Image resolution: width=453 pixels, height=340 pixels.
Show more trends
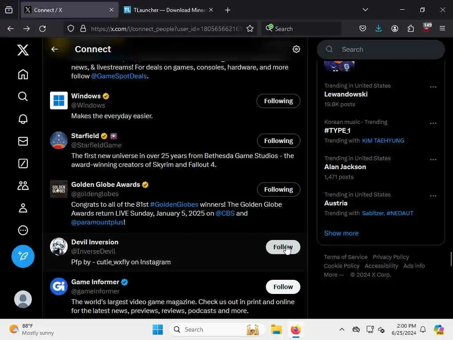pos(341,233)
